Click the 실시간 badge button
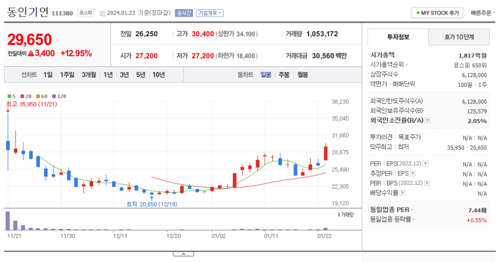The image size is (501, 262). click(184, 13)
